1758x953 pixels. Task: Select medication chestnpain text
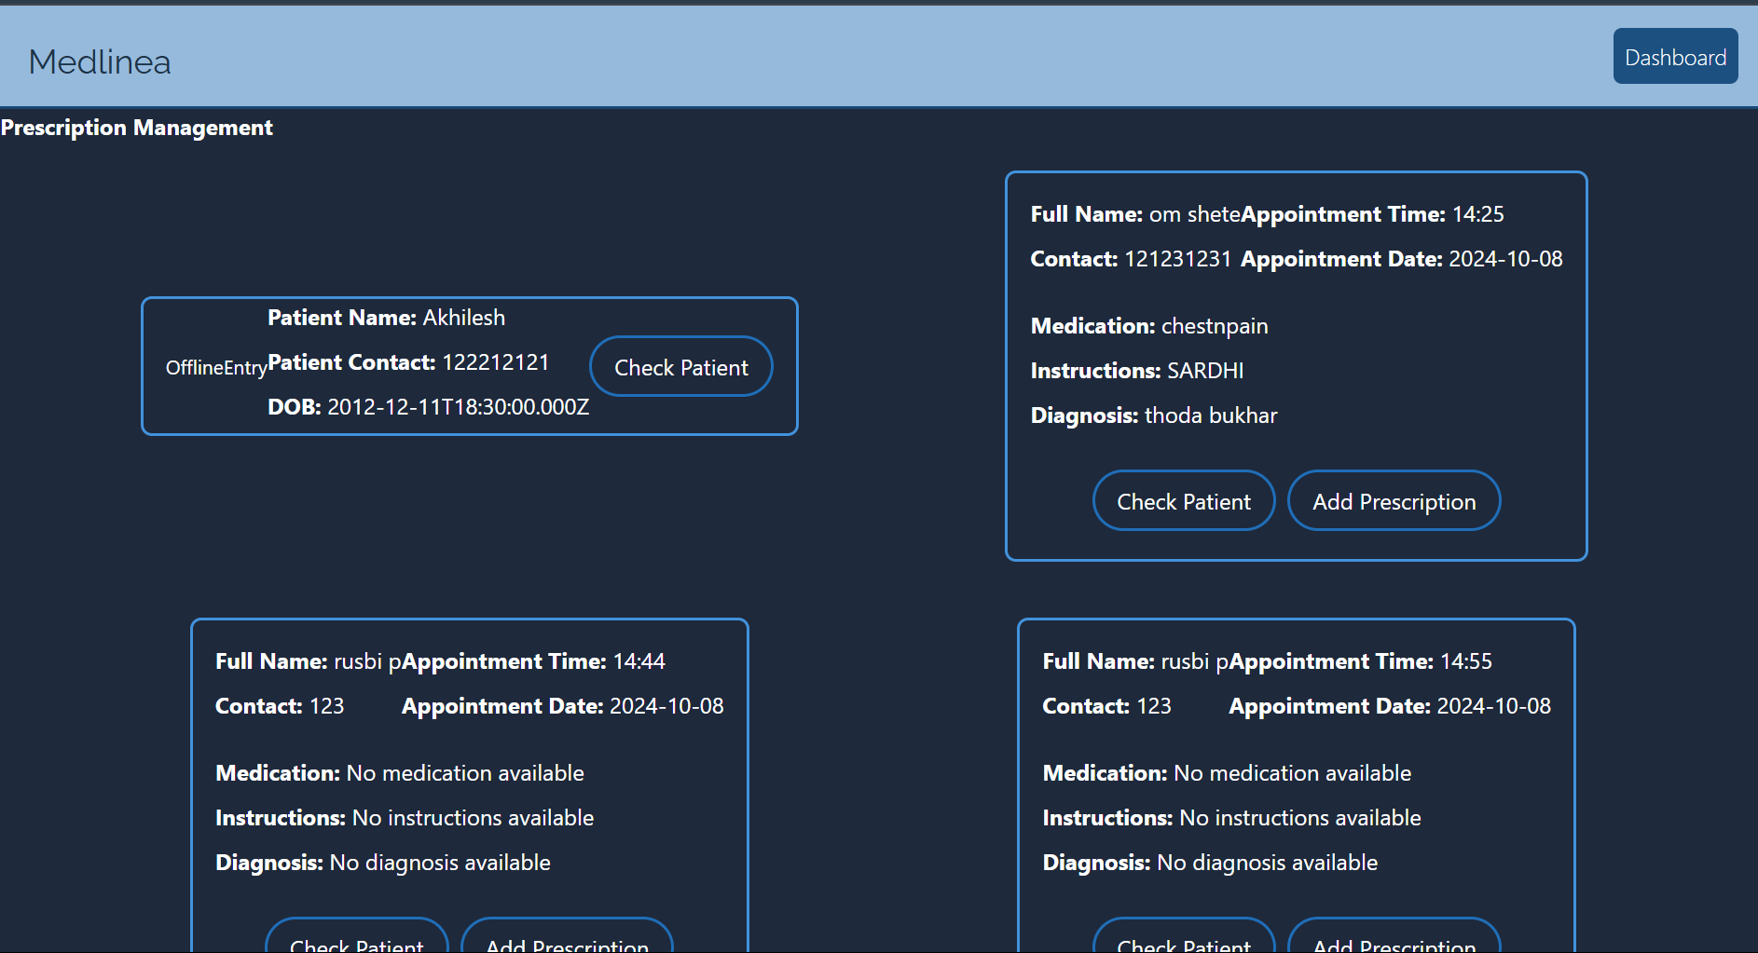[x=1215, y=326]
